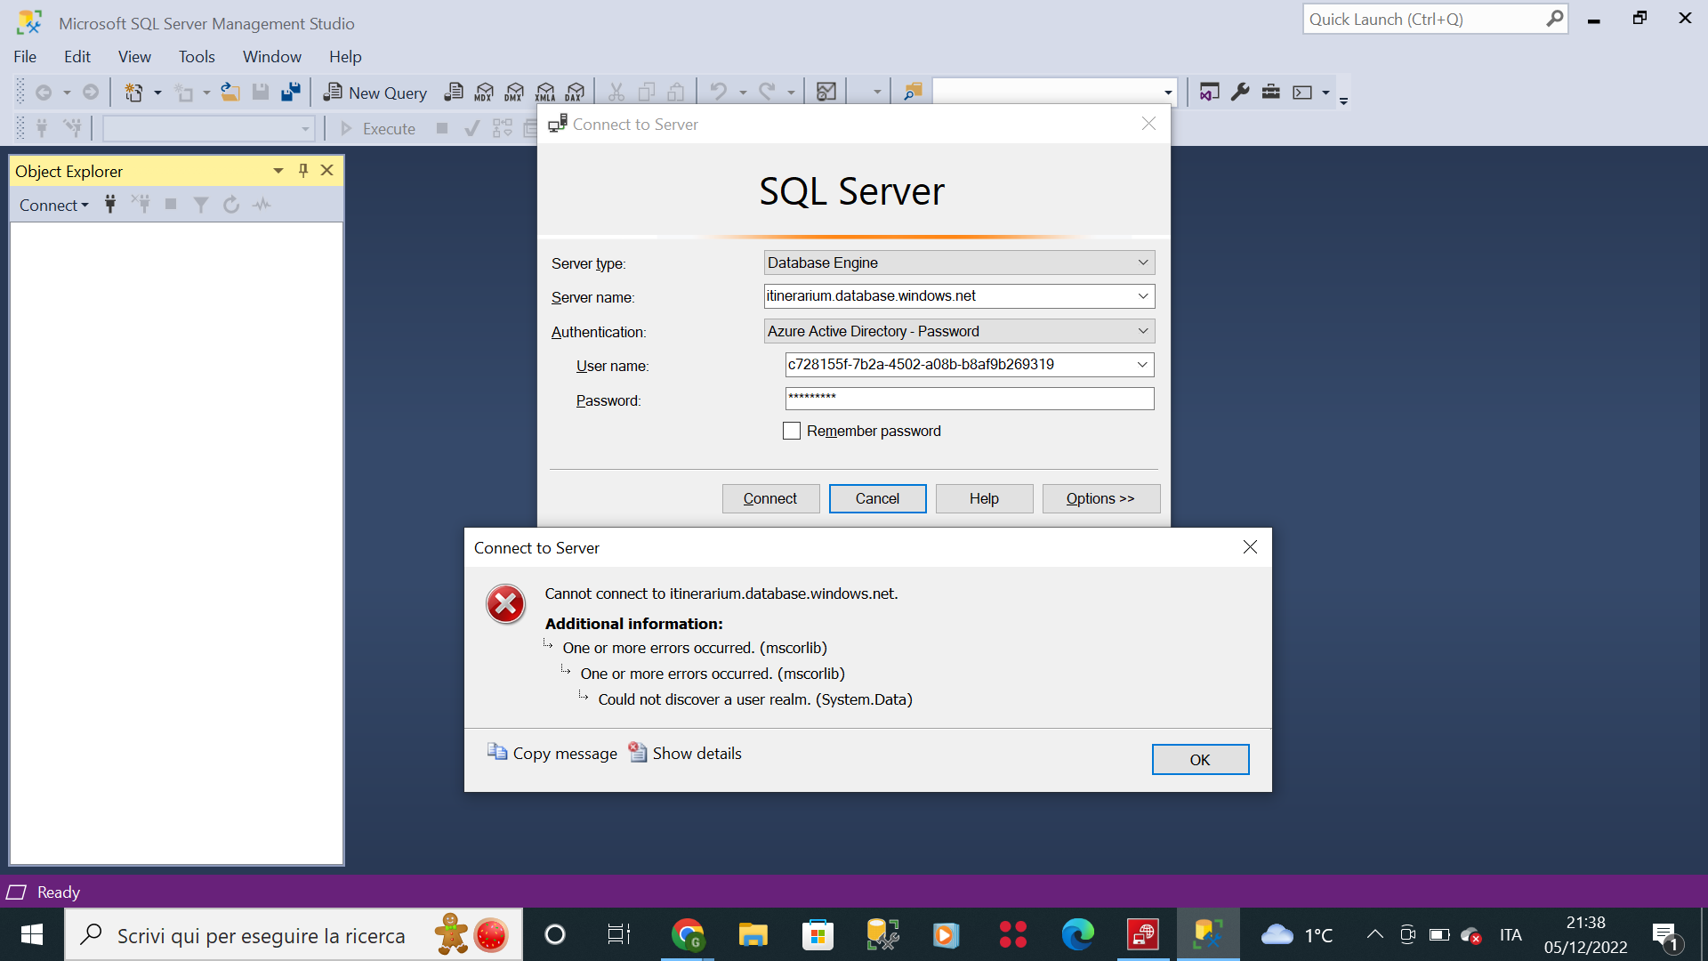
Task: Click the Navigate Backward arrow icon
Action: (x=43, y=92)
